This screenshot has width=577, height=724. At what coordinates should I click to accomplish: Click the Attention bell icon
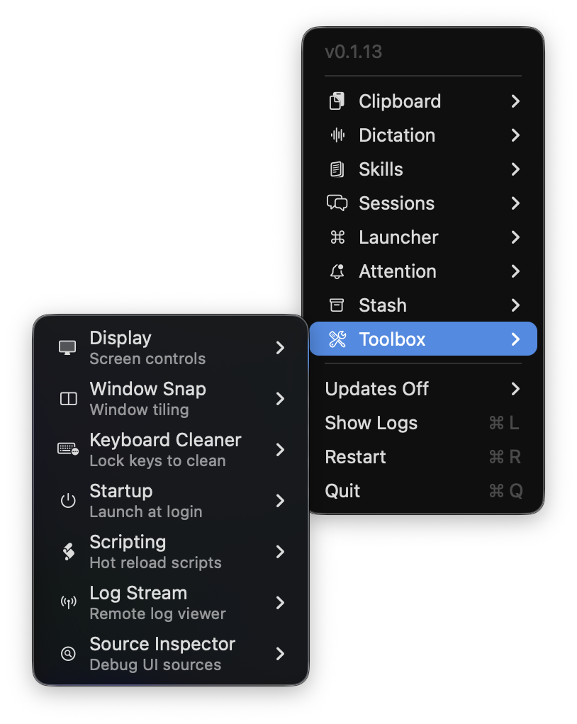click(339, 271)
